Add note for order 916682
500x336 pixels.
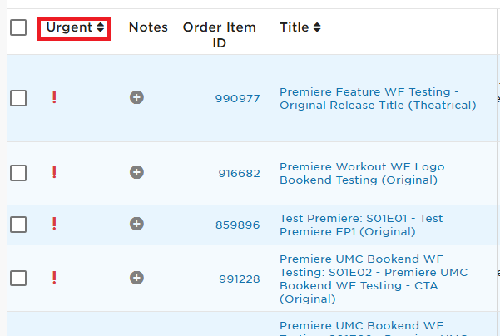[x=136, y=172]
